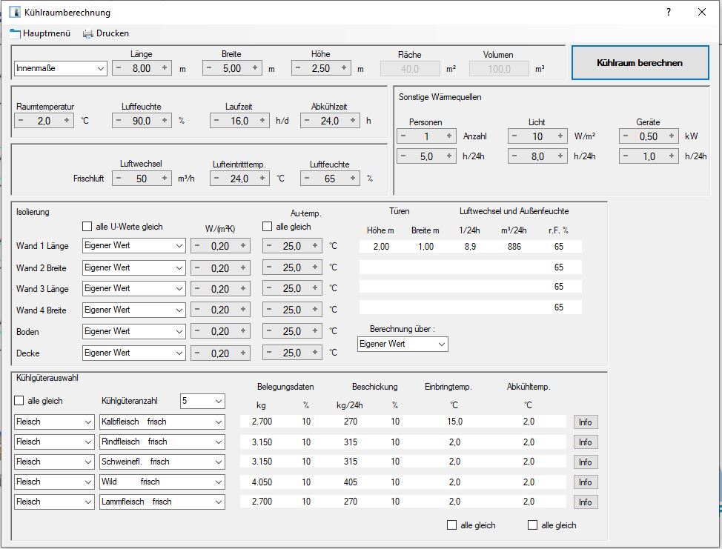This screenshot has width=722, height=549.
Task: Increase Geräte h/24h with plus button
Action: (672, 156)
